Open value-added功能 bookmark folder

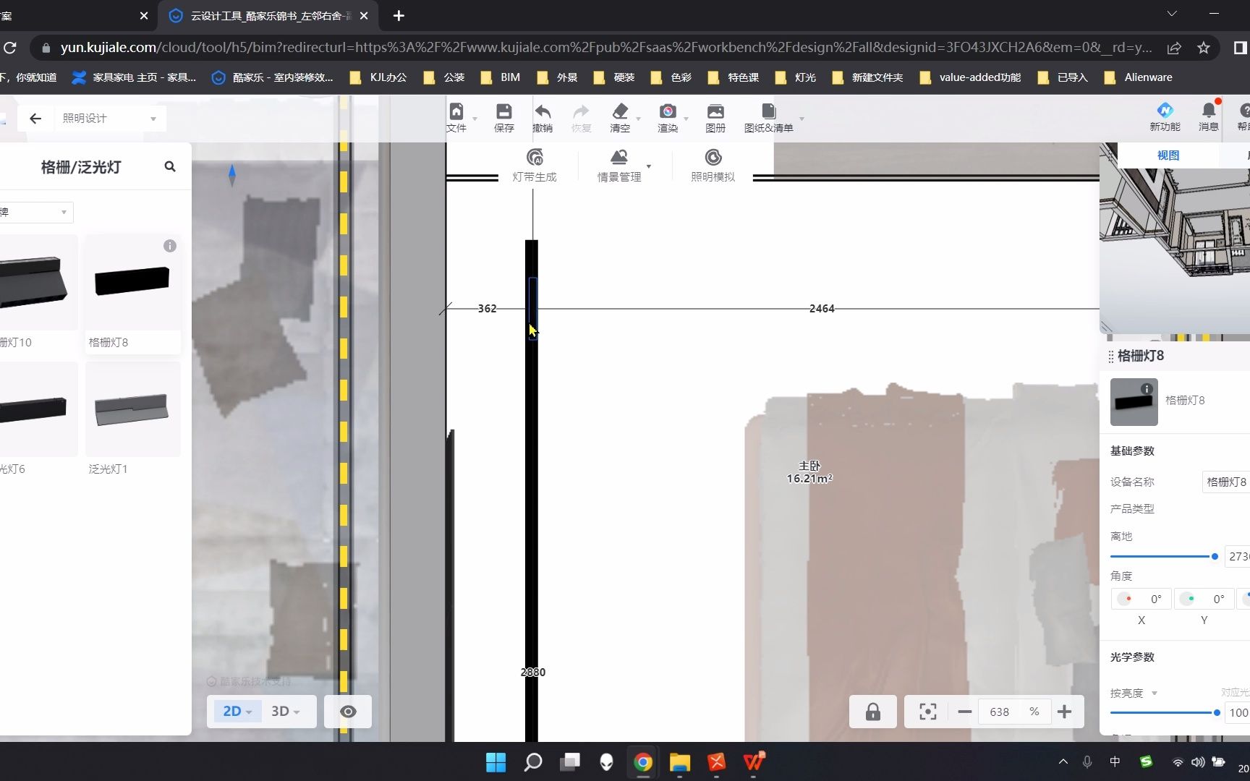(970, 77)
